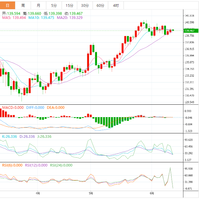
Task: Open the 5分 timeframe tab
Action: [54, 5]
